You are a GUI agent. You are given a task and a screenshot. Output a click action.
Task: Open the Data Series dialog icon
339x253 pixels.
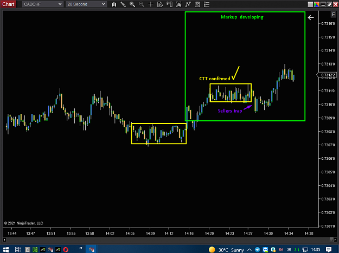click(x=178, y=4)
